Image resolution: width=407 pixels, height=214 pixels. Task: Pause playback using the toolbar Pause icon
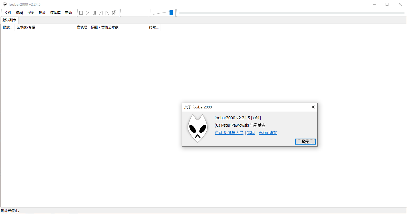[x=94, y=13]
